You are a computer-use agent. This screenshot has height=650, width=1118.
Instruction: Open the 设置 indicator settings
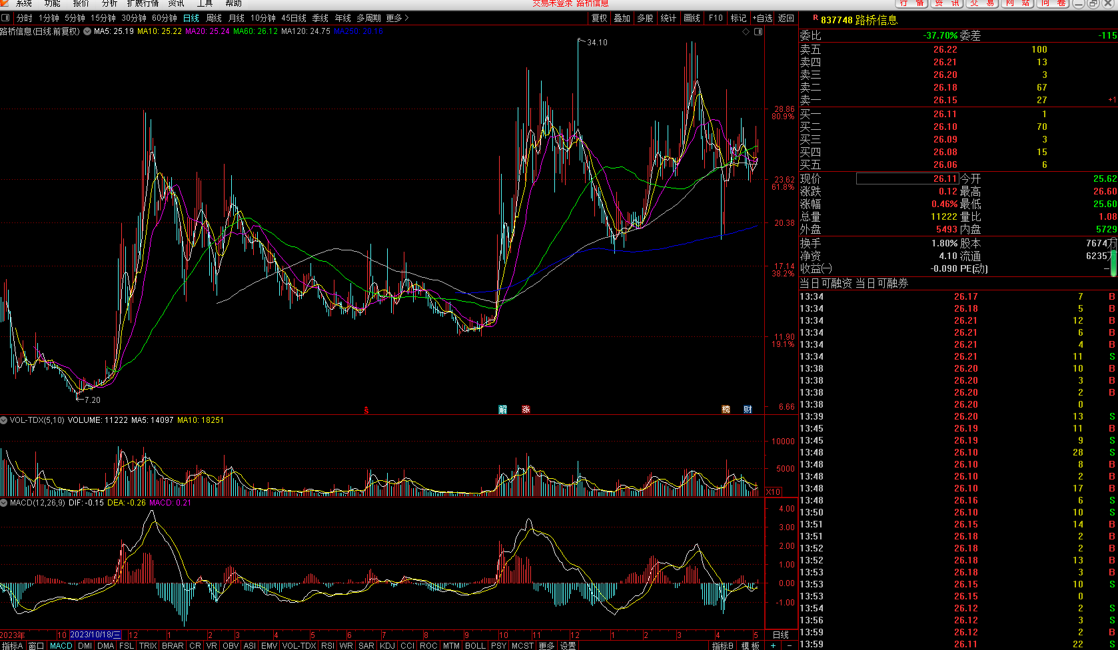coord(568,645)
